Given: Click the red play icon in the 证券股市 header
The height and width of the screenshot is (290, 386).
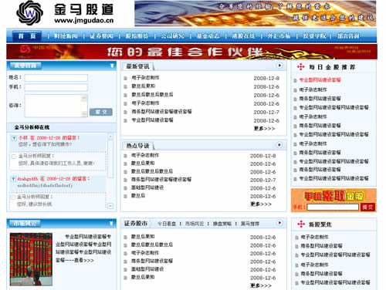Looking at the screenshot, I should pos(279,223).
